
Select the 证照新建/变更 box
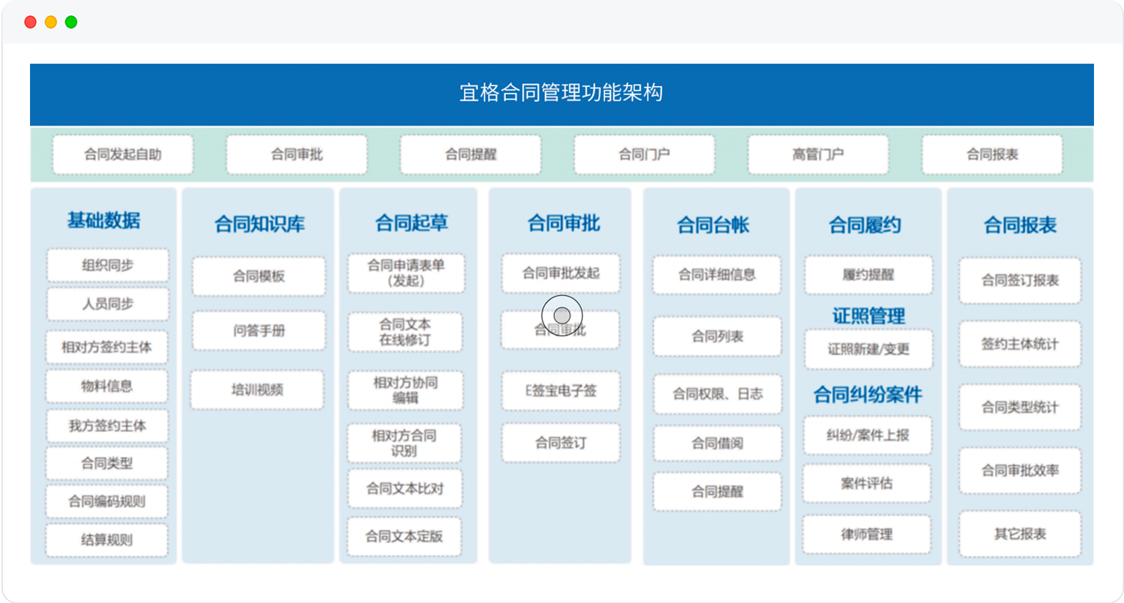pyautogui.click(x=868, y=350)
